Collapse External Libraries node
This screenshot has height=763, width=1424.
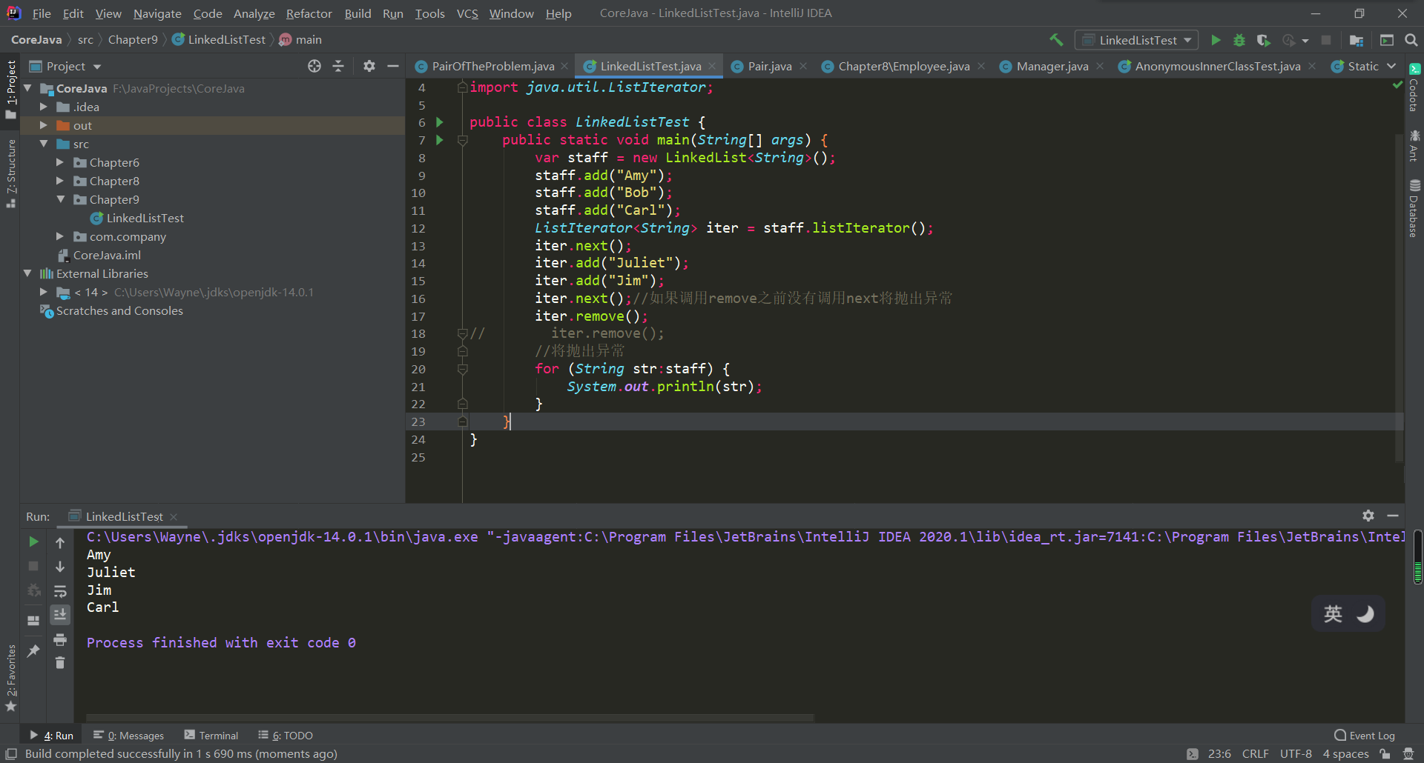click(x=28, y=273)
